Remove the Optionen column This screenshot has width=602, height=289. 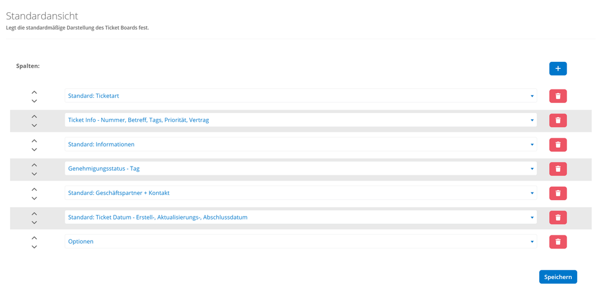pos(558,241)
